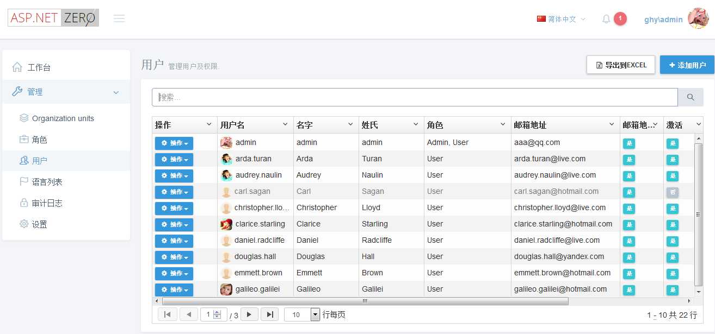The width and height of the screenshot is (715, 334).
Task: Click email douglas.hall@yandex.com
Action: tap(559, 256)
